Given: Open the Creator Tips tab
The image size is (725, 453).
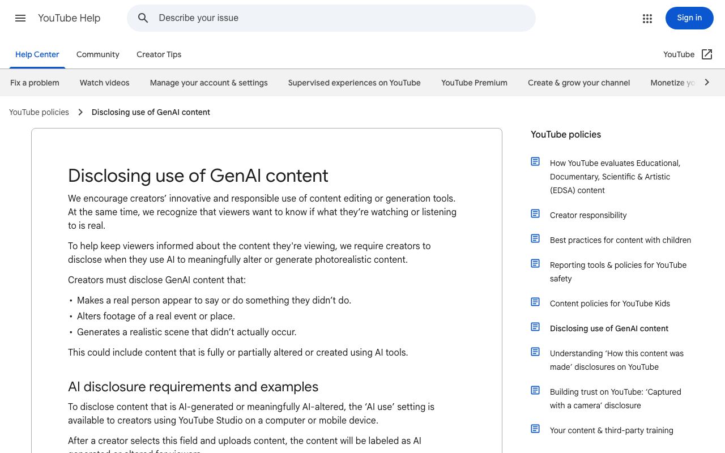Looking at the screenshot, I should (x=159, y=54).
